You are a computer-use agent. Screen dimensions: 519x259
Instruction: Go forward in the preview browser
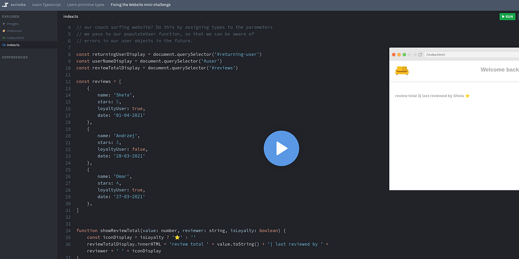pos(415,54)
